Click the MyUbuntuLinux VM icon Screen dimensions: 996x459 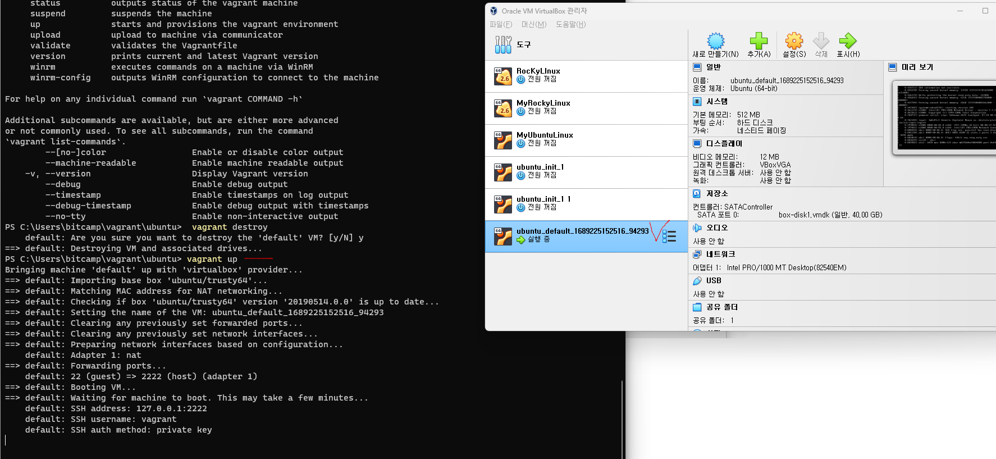coord(503,140)
